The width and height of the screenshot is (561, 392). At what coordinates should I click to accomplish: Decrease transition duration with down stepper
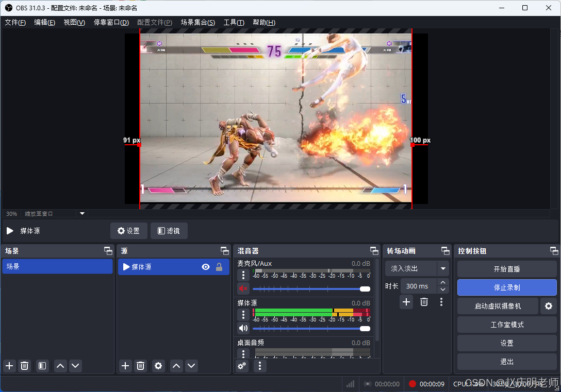[443, 290]
